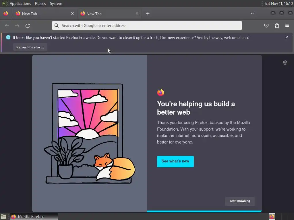Viewport: 294px width, 220px height.
Task: Click the search magnifier icon in address bar
Action: [57, 25]
